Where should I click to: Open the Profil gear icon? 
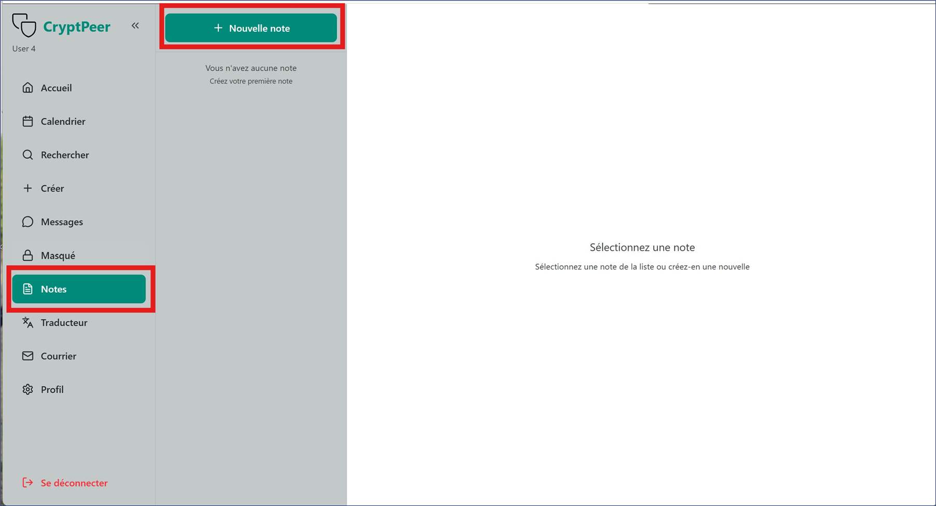(x=27, y=390)
